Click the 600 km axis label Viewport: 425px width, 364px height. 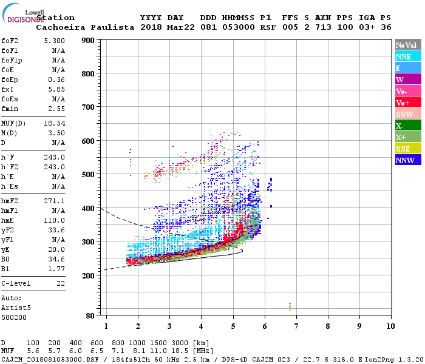(x=88, y=141)
